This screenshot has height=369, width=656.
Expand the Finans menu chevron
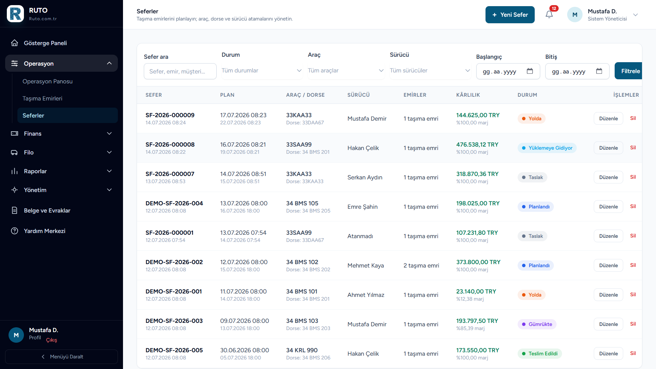[109, 134]
